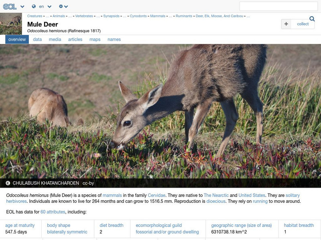The height and width of the screenshot is (240, 321).
Task: Open the media tab
Action: pos(56,40)
